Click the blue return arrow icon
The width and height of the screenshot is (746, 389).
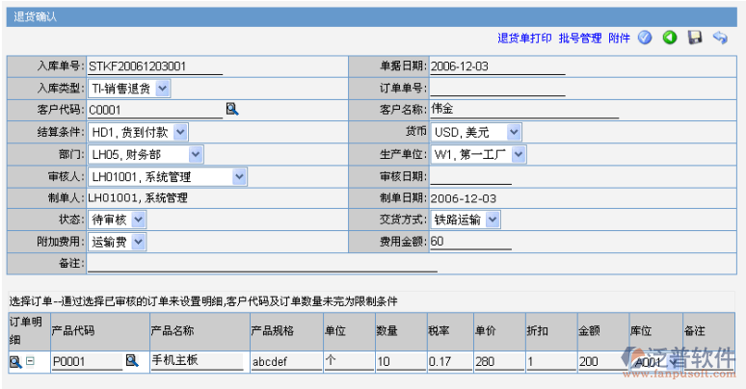point(719,38)
